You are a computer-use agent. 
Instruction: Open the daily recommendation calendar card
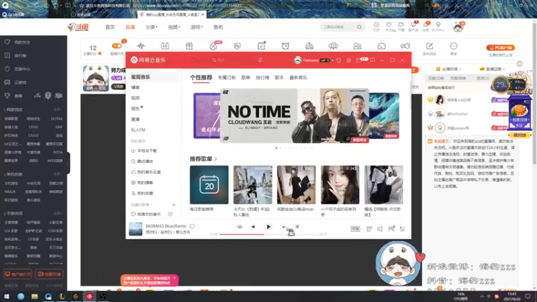(x=209, y=185)
